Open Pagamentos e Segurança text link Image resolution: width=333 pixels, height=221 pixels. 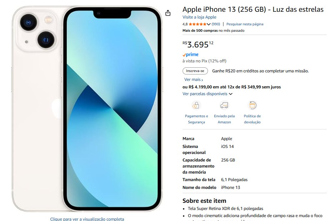tap(197, 119)
